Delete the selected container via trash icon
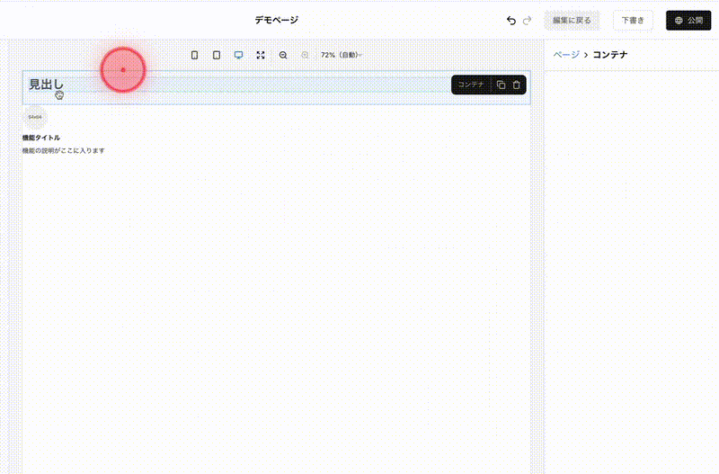Screen dimensions: 719x474 (516, 85)
